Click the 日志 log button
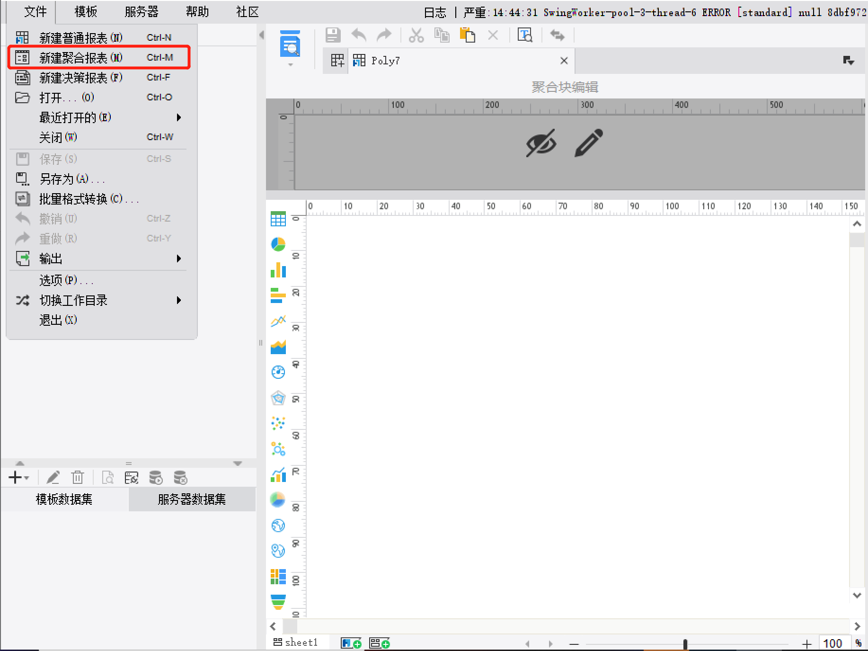Image resolution: width=868 pixels, height=651 pixels. (x=435, y=12)
